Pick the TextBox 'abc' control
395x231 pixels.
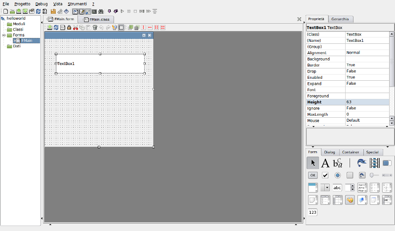coord(337,188)
